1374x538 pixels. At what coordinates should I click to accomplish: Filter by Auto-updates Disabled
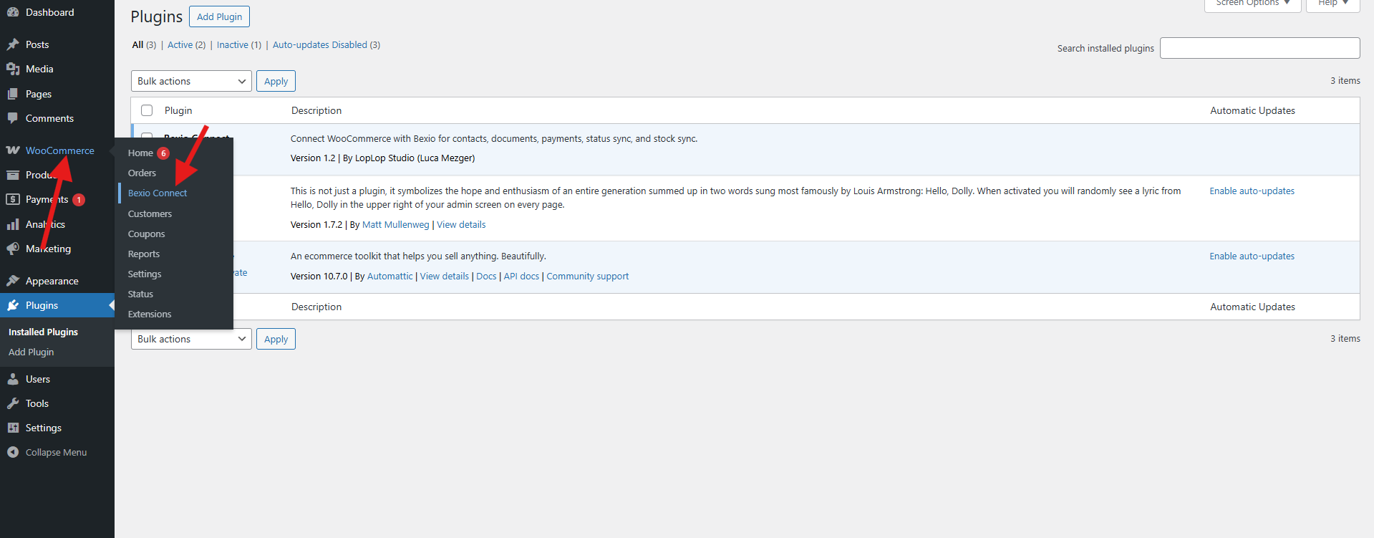[326, 44]
